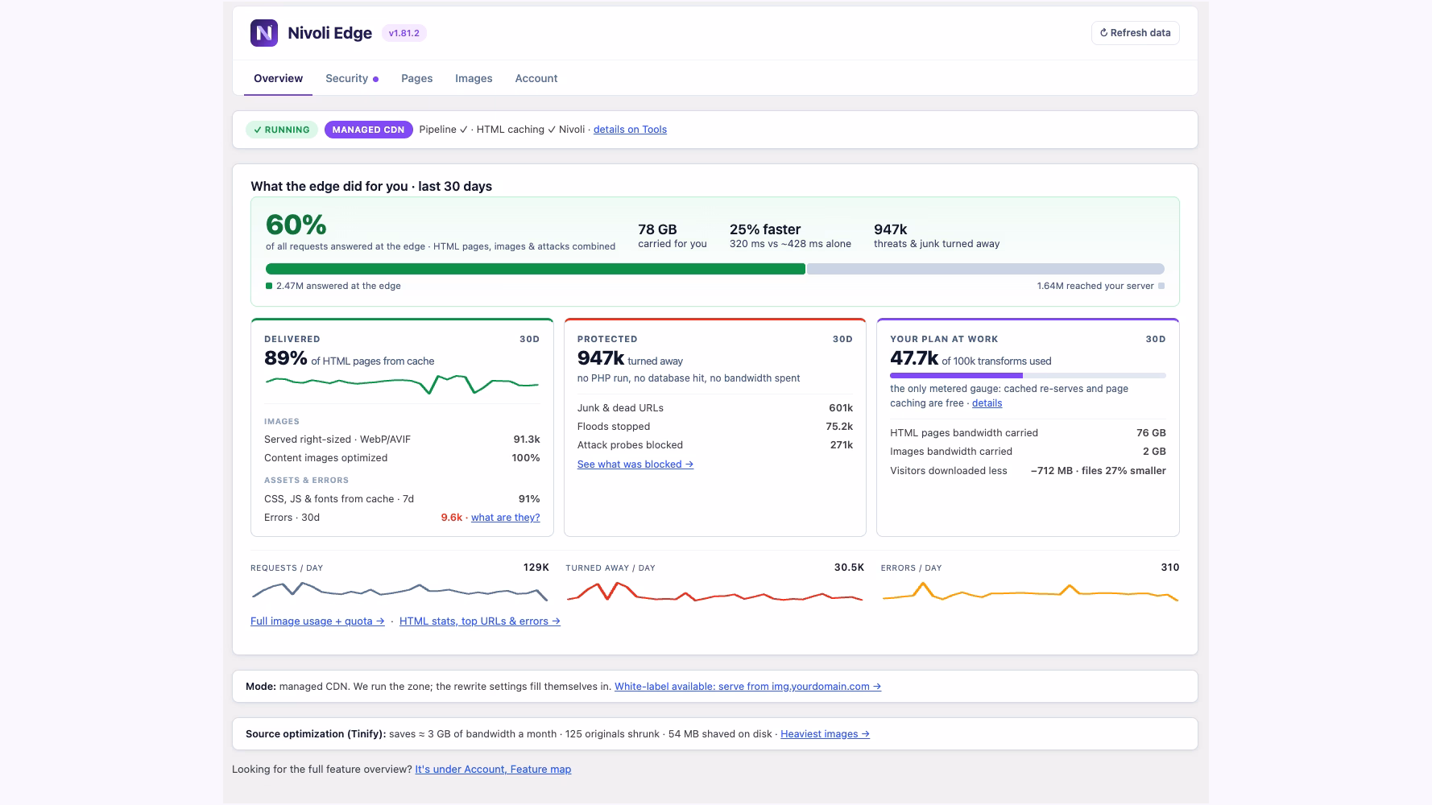1432x805 pixels.
Task: Open Full image usage + quota link
Action: [x=317, y=621]
